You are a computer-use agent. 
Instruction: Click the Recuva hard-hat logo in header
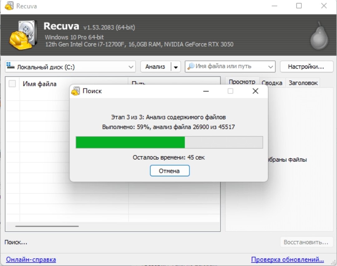tap(23, 35)
